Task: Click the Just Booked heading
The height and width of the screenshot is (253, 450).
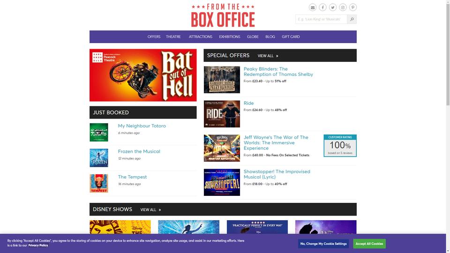Action: pyautogui.click(x=111, y=113)
